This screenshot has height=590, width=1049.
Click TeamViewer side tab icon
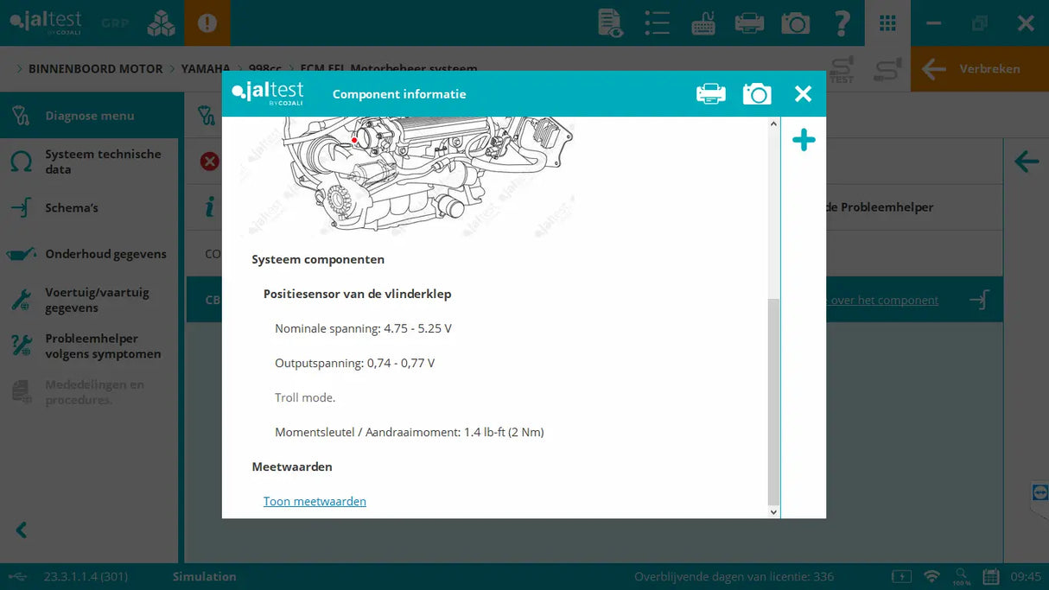pyautogui.click(x=1040, y=492)
